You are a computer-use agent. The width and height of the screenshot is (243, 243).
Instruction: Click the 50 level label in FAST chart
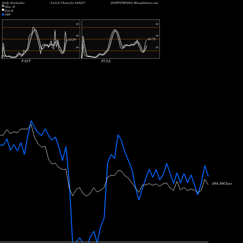(77, 35)
